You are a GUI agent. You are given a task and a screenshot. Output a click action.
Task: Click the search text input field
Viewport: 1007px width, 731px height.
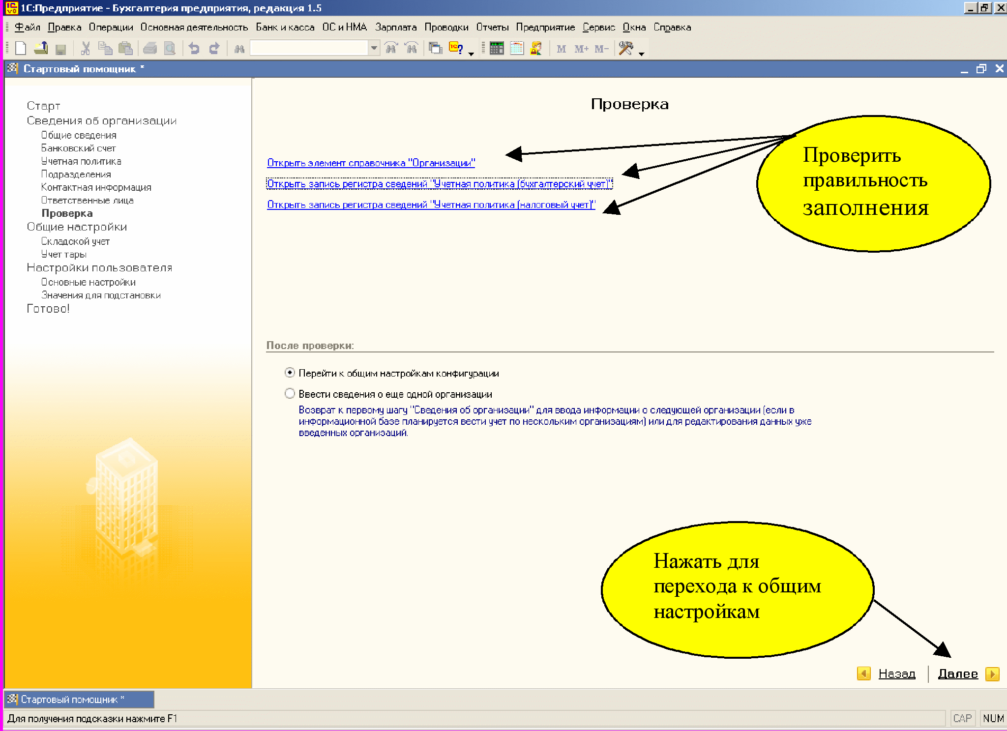tap(309, 48)
